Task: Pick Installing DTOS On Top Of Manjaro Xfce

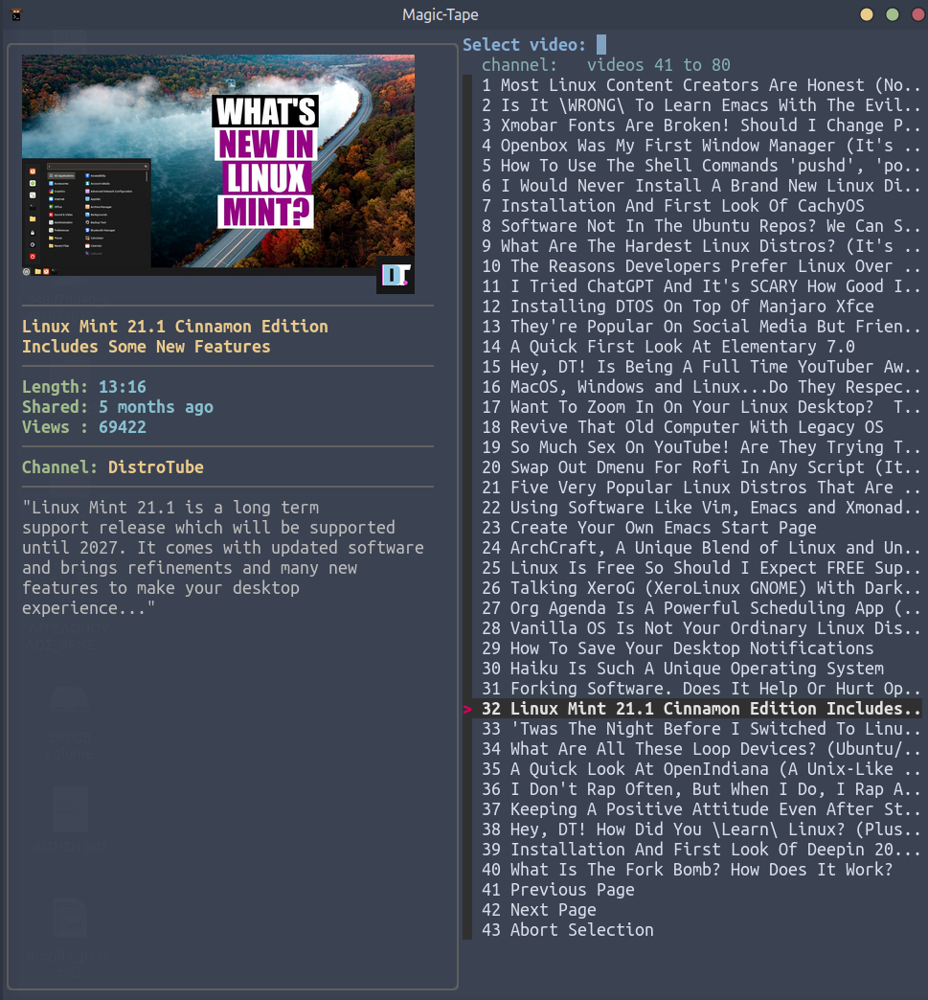Action: [691, 307]
